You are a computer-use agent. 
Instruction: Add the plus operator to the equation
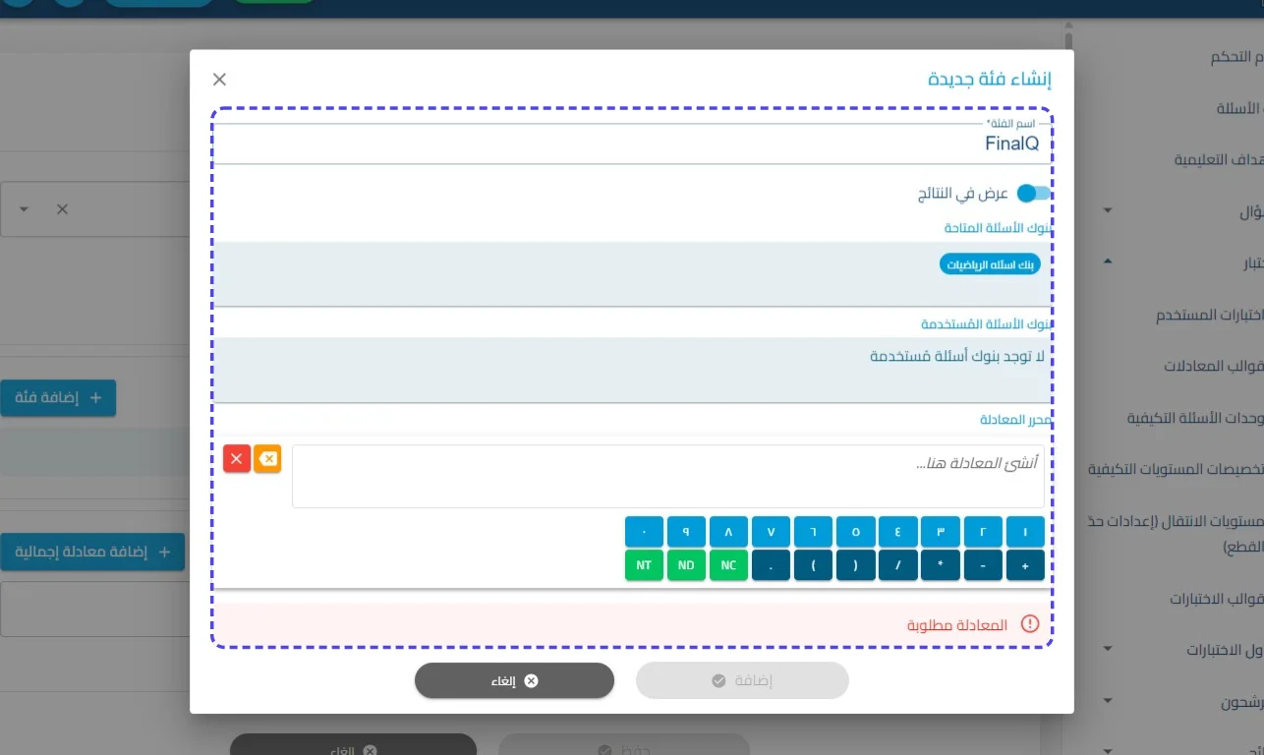pos(1025,565)
